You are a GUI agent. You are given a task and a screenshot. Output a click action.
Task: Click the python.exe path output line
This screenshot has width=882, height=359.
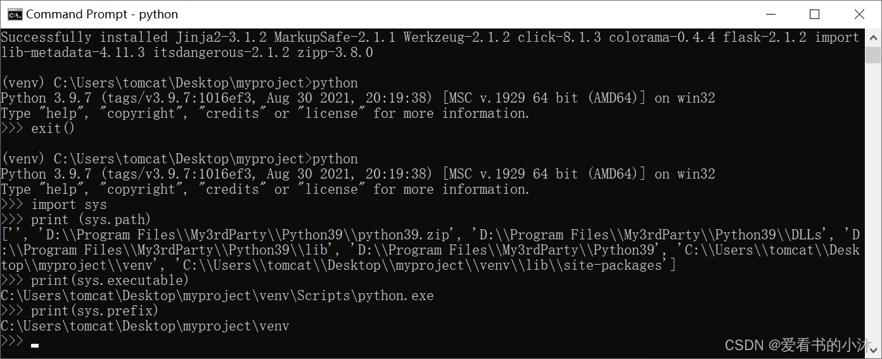(x=217, y=296)
